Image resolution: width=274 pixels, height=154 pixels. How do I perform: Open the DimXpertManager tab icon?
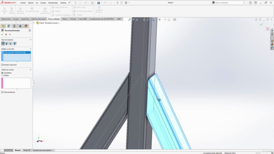pyautogui.click(x=20, y=26)
